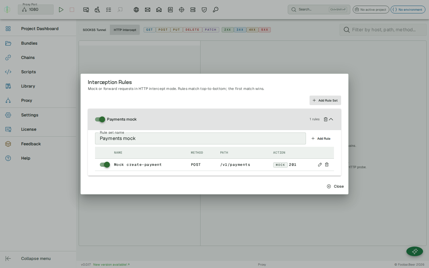Toggle the PATCH method filter chip
Viewport: 429px width, 268px height.
click(211, 30)
